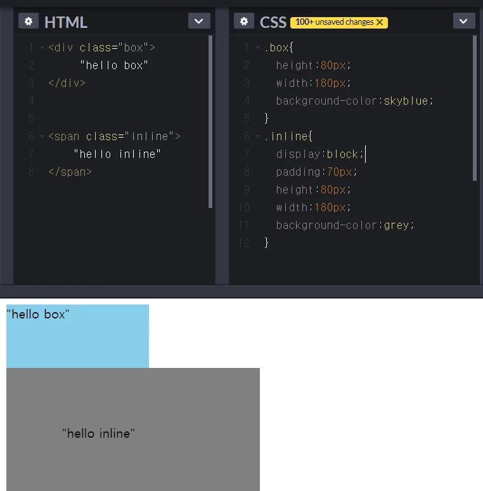Fold the .box rule in CSS editor
483x491 pixels.
258,48
